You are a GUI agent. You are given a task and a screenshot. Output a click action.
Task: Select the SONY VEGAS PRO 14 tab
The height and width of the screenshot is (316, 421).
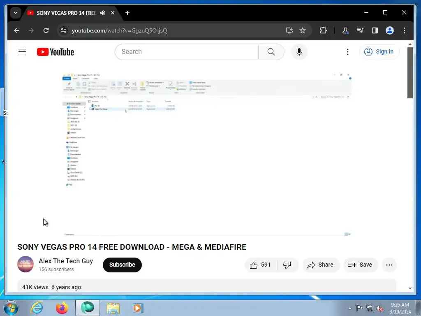click(66, 13)
